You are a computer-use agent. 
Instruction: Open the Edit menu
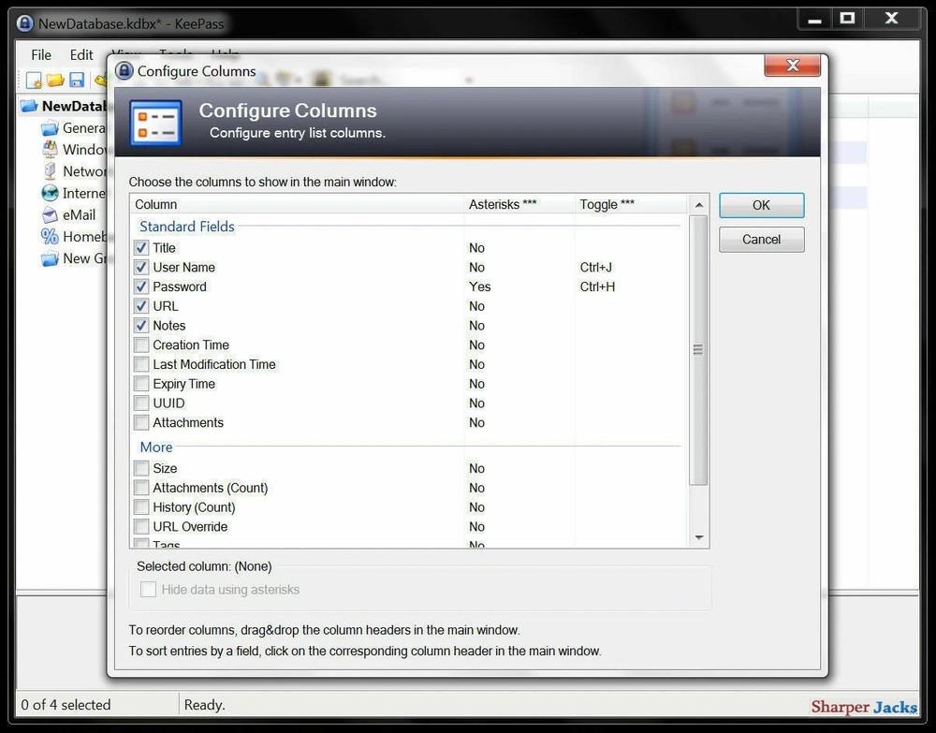tap(81, 54)
